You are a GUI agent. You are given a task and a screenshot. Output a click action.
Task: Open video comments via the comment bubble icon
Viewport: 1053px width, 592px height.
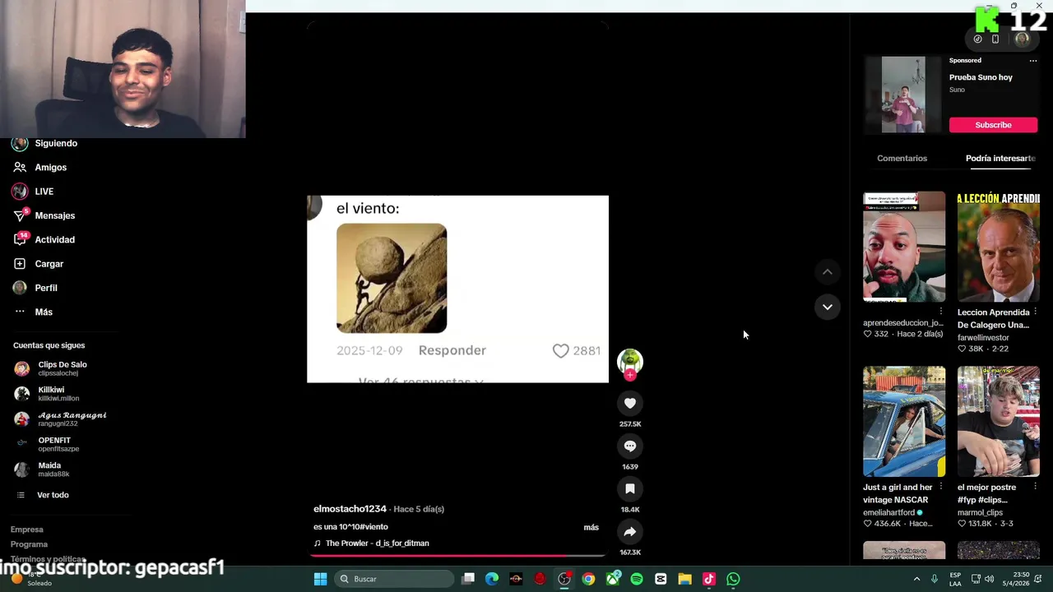click(630, 446)
